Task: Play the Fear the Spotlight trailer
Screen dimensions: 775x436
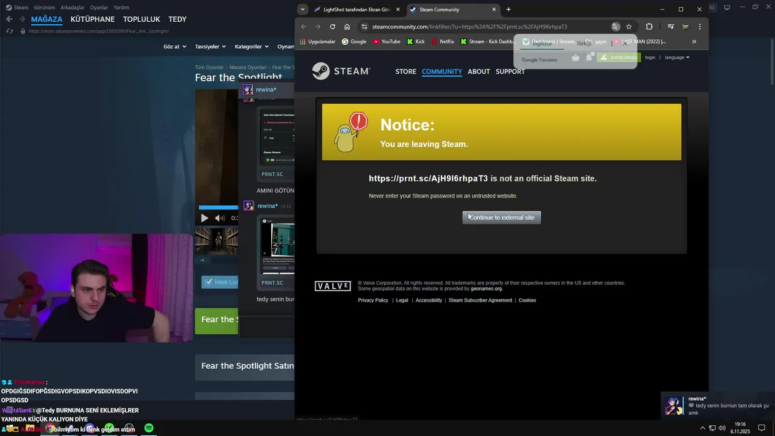Action: pos(204,218)
